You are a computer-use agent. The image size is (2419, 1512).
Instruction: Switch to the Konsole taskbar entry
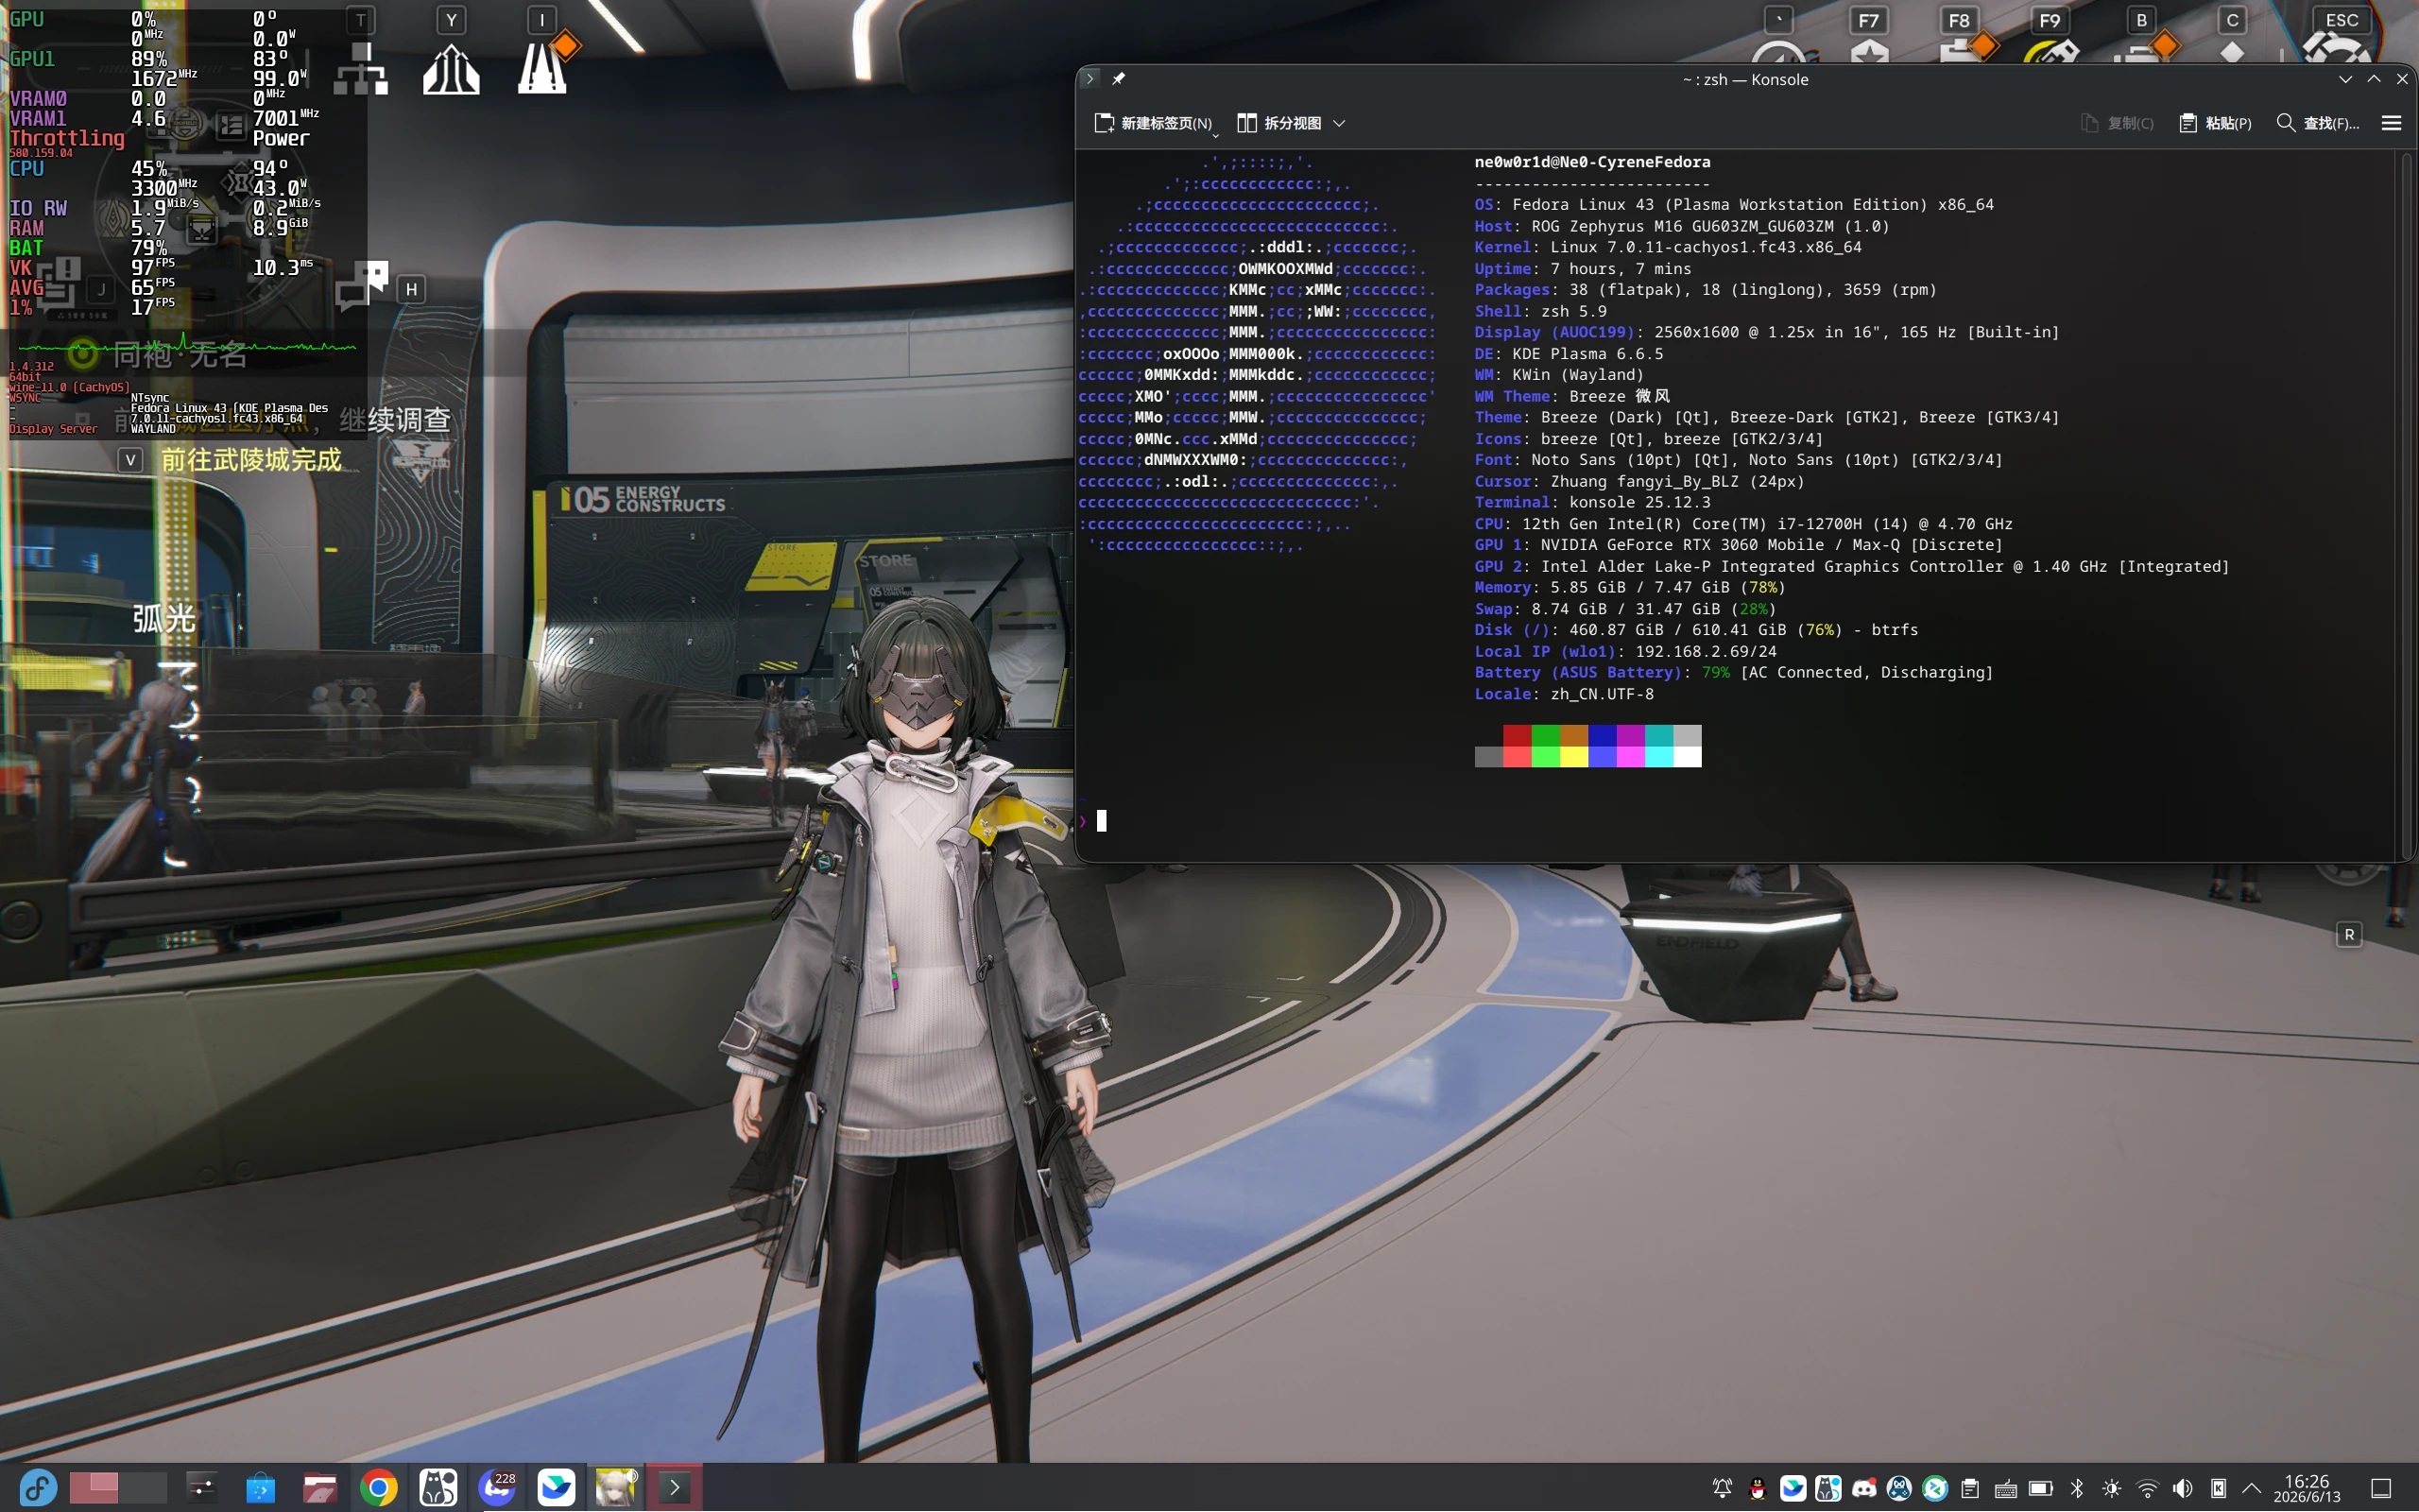point(675,1487)
